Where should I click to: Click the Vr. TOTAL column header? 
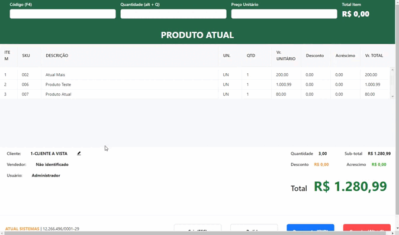click(x=374, y=56)
